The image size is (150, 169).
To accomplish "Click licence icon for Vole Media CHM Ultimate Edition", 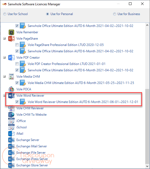I will 23,83.
